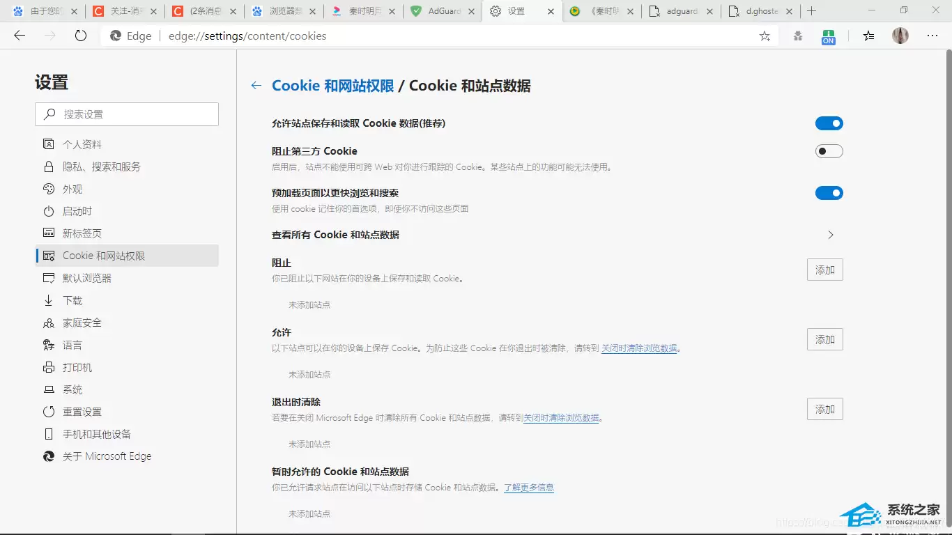Click 添加 button in 退出时清除 section
Viewport: 952px width, 535px height.
825,409
